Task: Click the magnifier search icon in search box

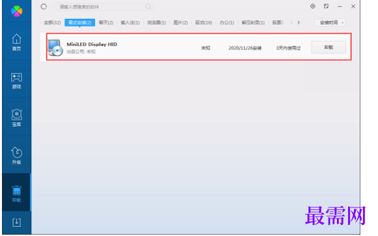Action: 148,7
